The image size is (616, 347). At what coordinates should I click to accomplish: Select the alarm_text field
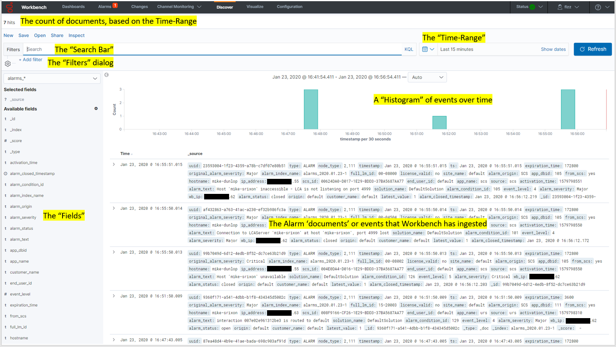[19, 239]
